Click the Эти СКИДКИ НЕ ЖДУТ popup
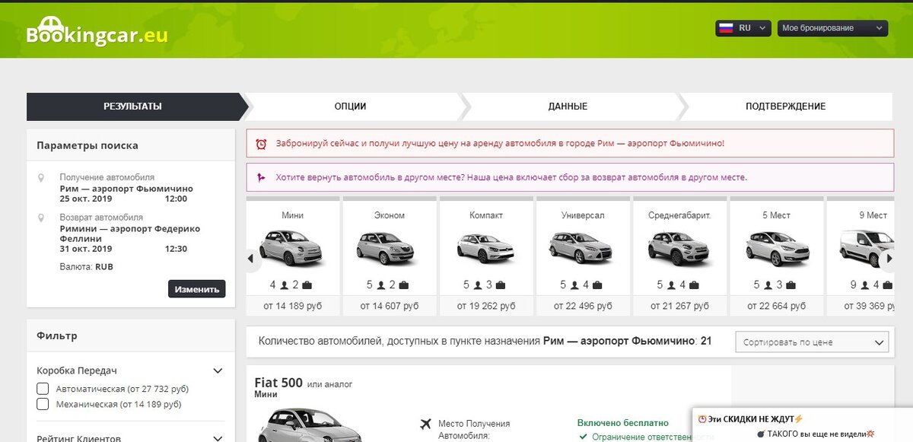Screen dimensions: 913x442 tap(803, 425)
